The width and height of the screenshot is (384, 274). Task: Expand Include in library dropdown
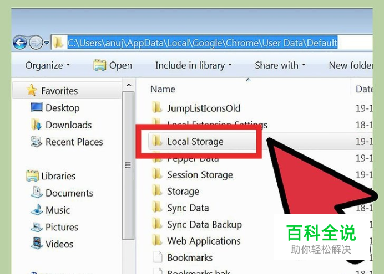point(194,65)
